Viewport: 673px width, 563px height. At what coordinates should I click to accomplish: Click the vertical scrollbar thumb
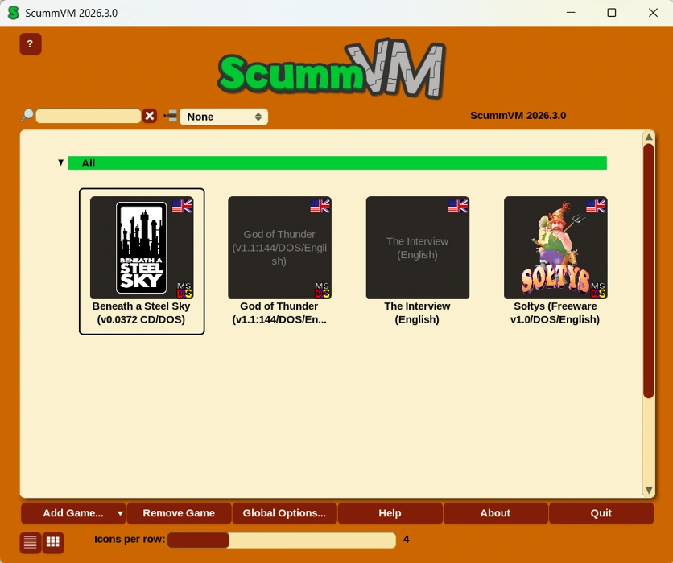pos(649,271)
